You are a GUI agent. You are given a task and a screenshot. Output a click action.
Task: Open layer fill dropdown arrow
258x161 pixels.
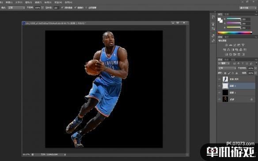255,73
